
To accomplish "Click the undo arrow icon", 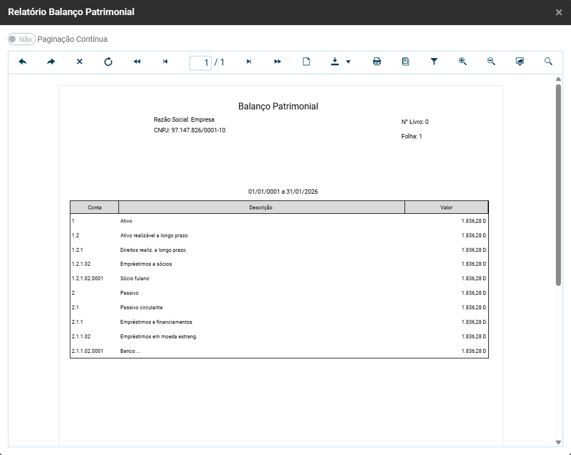I will click(x=22, y=61).
